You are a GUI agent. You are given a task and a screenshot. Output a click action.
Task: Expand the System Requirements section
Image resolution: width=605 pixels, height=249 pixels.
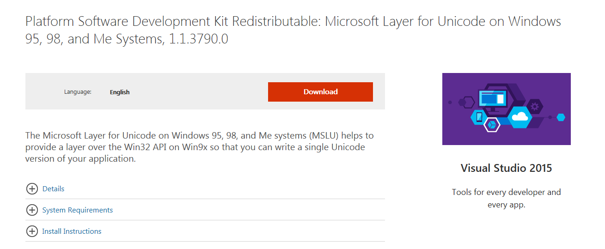click(x=77, y=210)
